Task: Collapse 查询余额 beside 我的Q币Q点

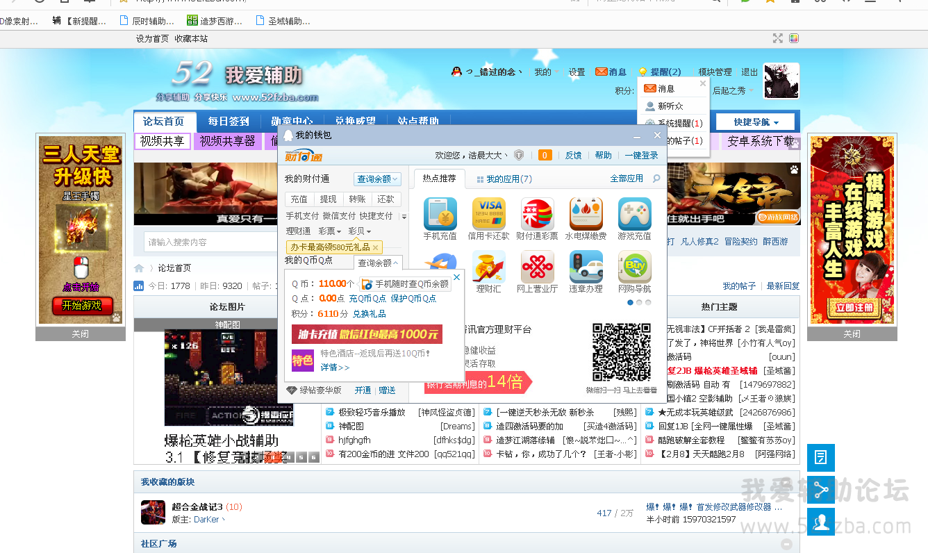Action: 378,263
